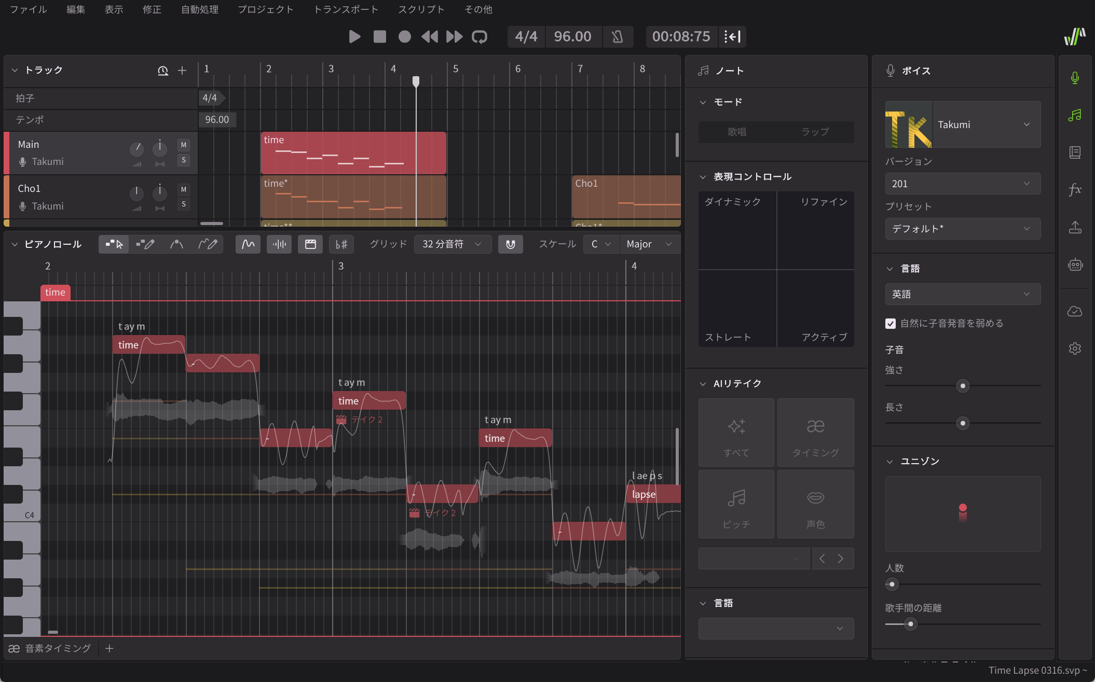Image resolution: width=1095 pixels, height=682 pixels.
Task: Mute the Main track
Action: point(183,145)
